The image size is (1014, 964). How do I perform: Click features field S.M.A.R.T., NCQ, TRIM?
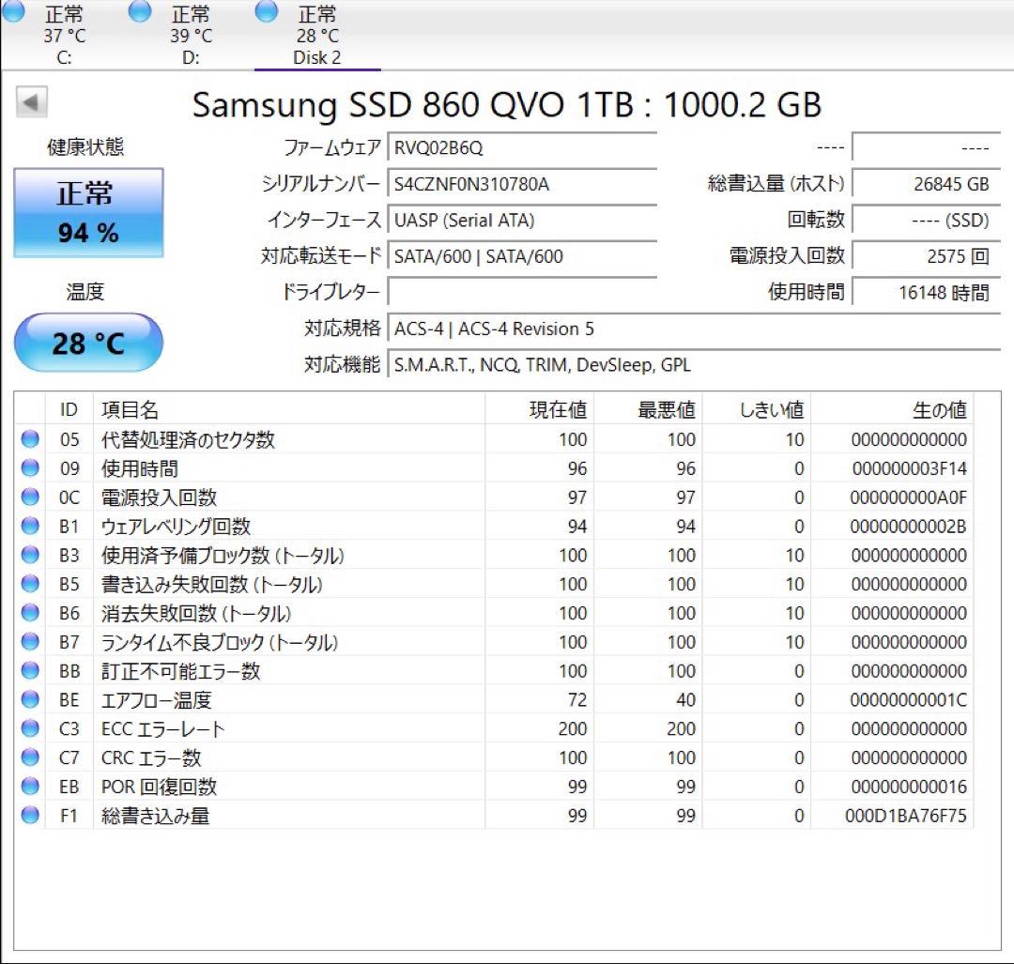pos(695,365)
